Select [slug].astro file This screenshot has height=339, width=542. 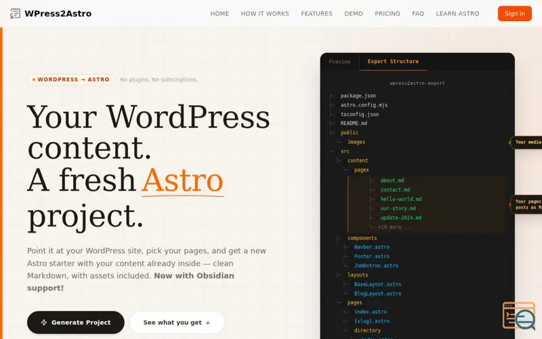point(371,321)
